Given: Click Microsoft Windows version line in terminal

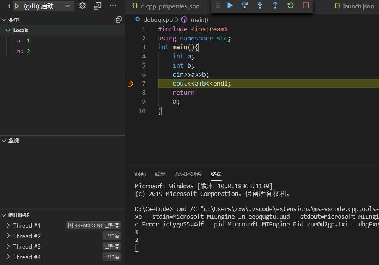Looking at the screenshot, I should pyautogui.click(x=204, y=186).
